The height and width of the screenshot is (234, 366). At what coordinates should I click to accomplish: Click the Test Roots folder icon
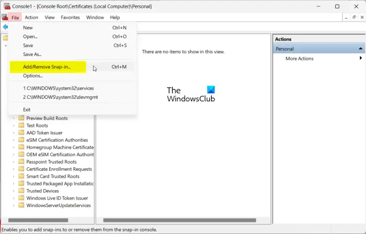(21, 125)
